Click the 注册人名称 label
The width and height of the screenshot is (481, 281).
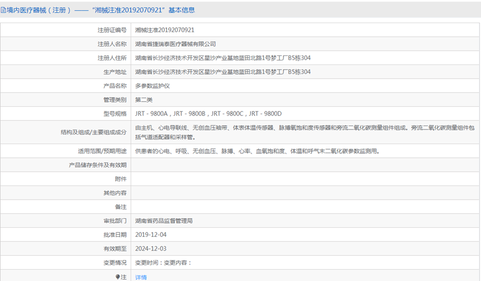[x=112, y=44]
